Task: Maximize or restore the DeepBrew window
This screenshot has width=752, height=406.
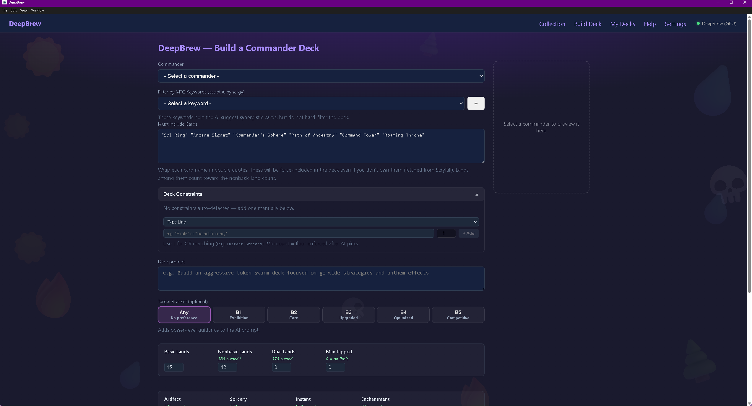Action: click(x=731, y=2)
